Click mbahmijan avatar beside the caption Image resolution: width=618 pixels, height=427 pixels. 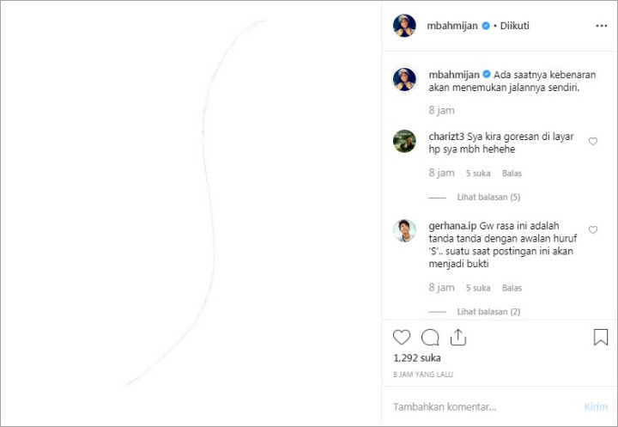coord(405,79)
